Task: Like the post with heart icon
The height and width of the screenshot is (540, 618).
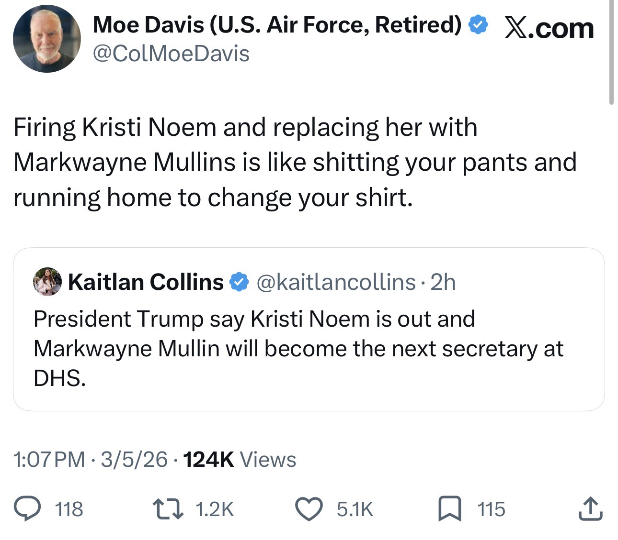Action: point(310,508)
